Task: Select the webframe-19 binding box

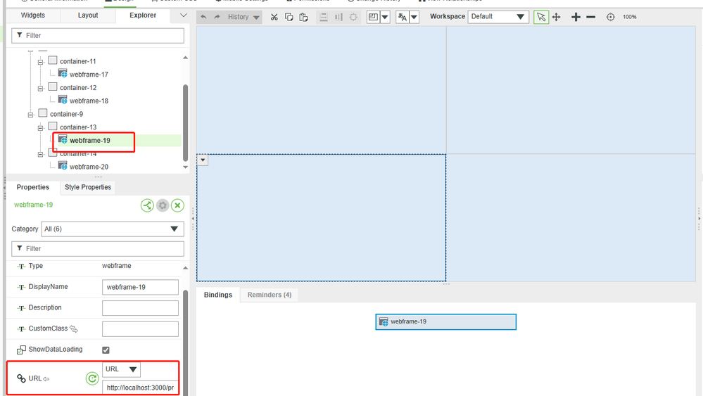Action: [x=445, y=321]
